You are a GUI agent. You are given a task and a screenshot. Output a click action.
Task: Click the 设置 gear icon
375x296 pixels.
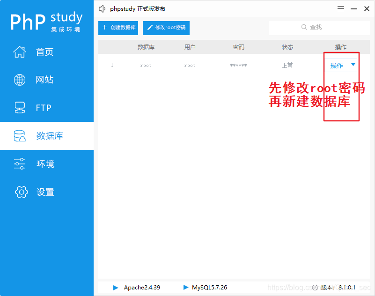point(21,192)
